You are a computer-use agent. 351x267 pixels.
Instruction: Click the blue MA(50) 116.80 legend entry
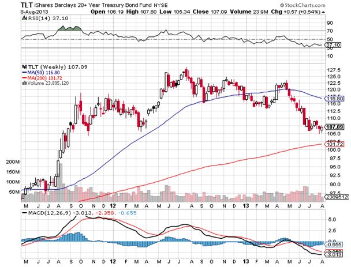point(41,73)
